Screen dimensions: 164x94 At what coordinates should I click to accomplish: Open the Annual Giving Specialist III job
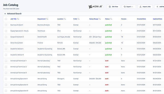click(19, 85)
